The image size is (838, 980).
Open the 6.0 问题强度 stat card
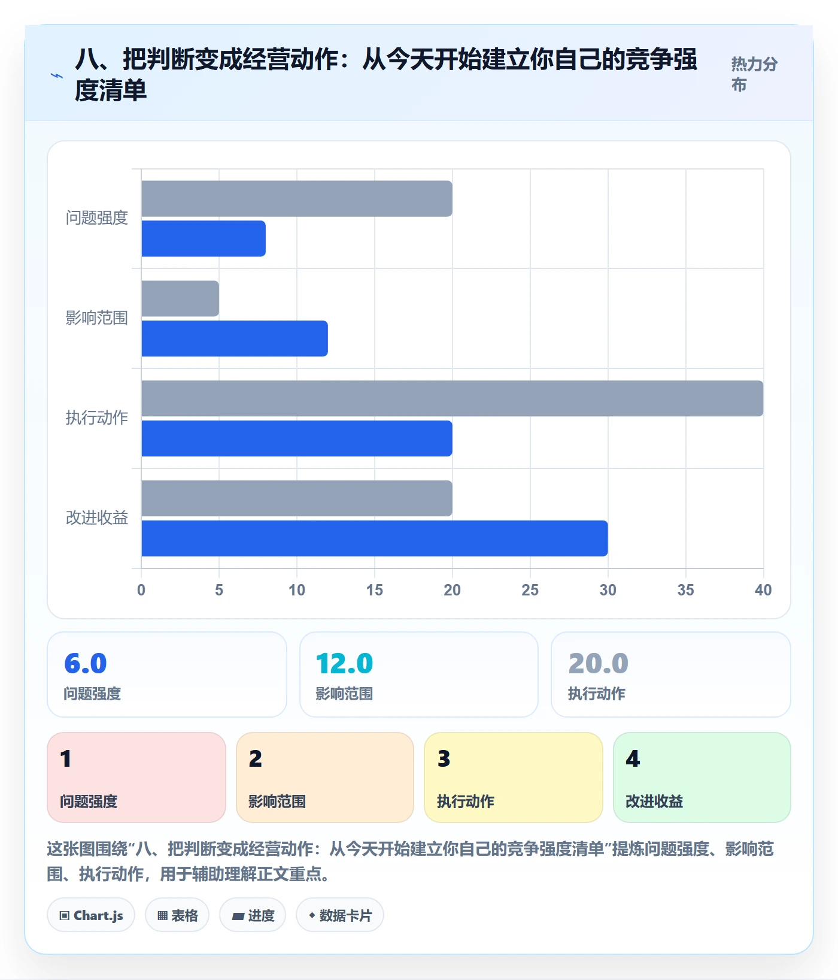coord(167,674)
